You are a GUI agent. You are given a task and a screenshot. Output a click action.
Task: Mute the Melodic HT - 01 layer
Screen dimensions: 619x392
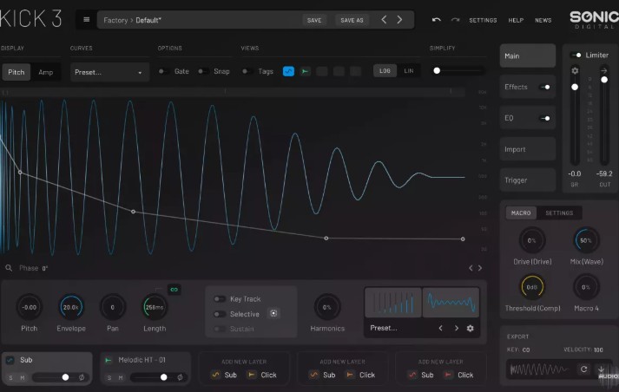coord(121,378)
